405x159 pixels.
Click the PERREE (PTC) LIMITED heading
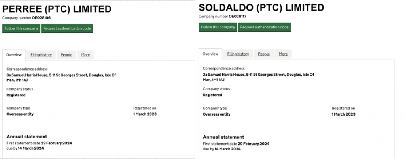[57, 9]
